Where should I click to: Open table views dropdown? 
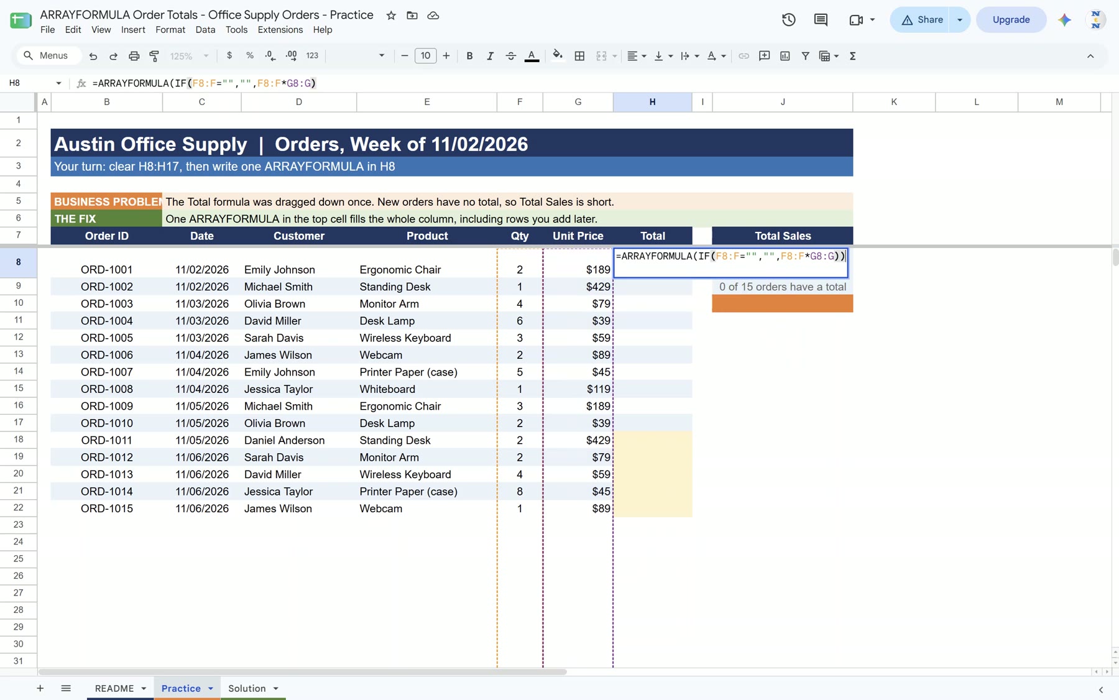(829, 56)
